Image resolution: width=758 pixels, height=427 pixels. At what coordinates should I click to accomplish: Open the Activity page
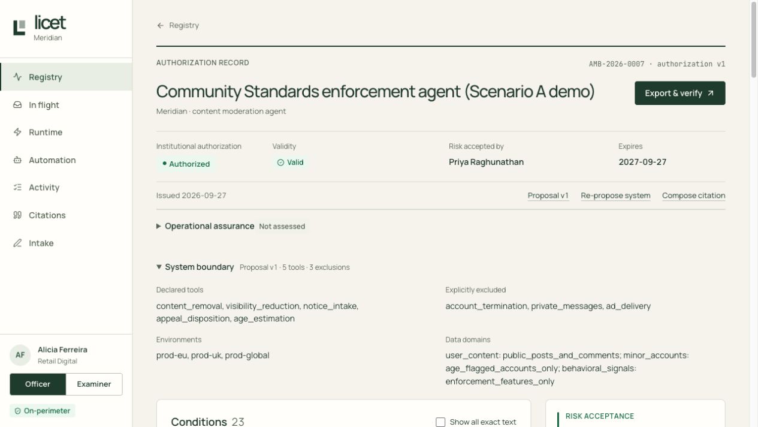(66, 187)
